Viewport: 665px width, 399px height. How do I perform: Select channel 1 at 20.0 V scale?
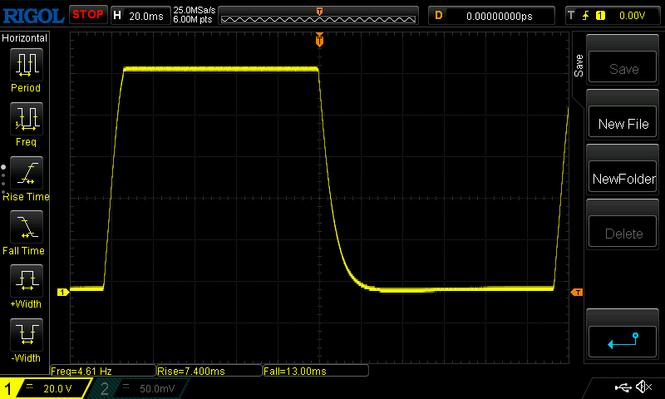(45, 388)
